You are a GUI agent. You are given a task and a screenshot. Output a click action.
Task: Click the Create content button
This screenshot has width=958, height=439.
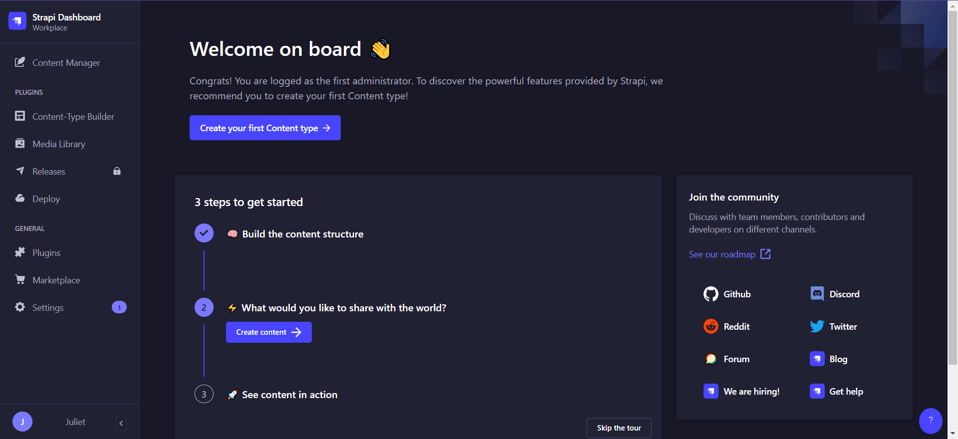(269, 332)
